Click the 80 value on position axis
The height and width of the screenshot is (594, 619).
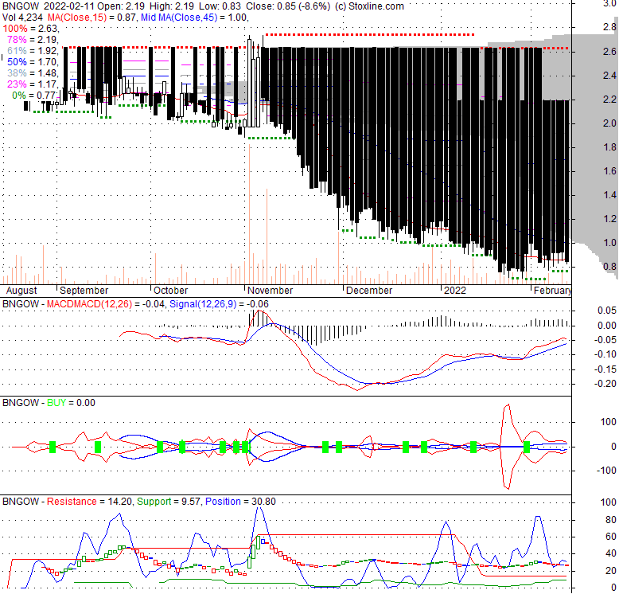pyautogui.click(x=611, y=520)
